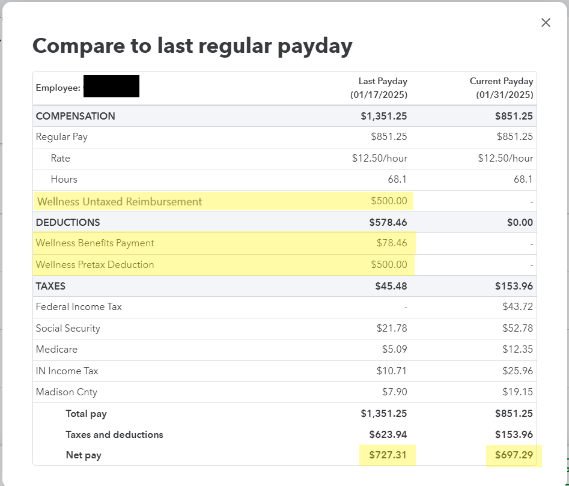The width and height of the screenshot is (569, 486).
Task: Click the highlighted $727.31 last payday net pay
Action: click(x=388, y=455)
